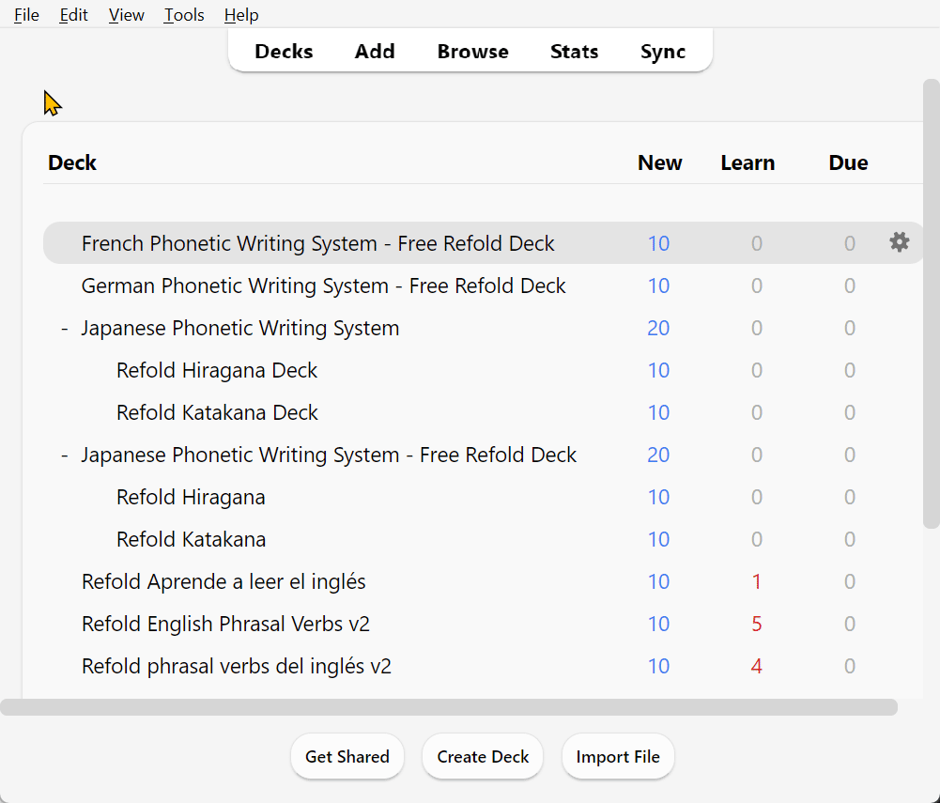Open the View menu
The image size is (940, 803).
(x=126, y=15)
